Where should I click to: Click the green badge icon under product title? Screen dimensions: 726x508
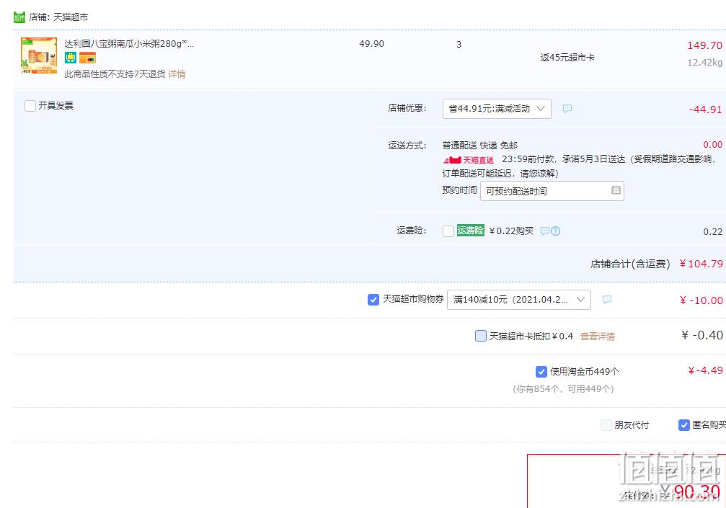71,58
